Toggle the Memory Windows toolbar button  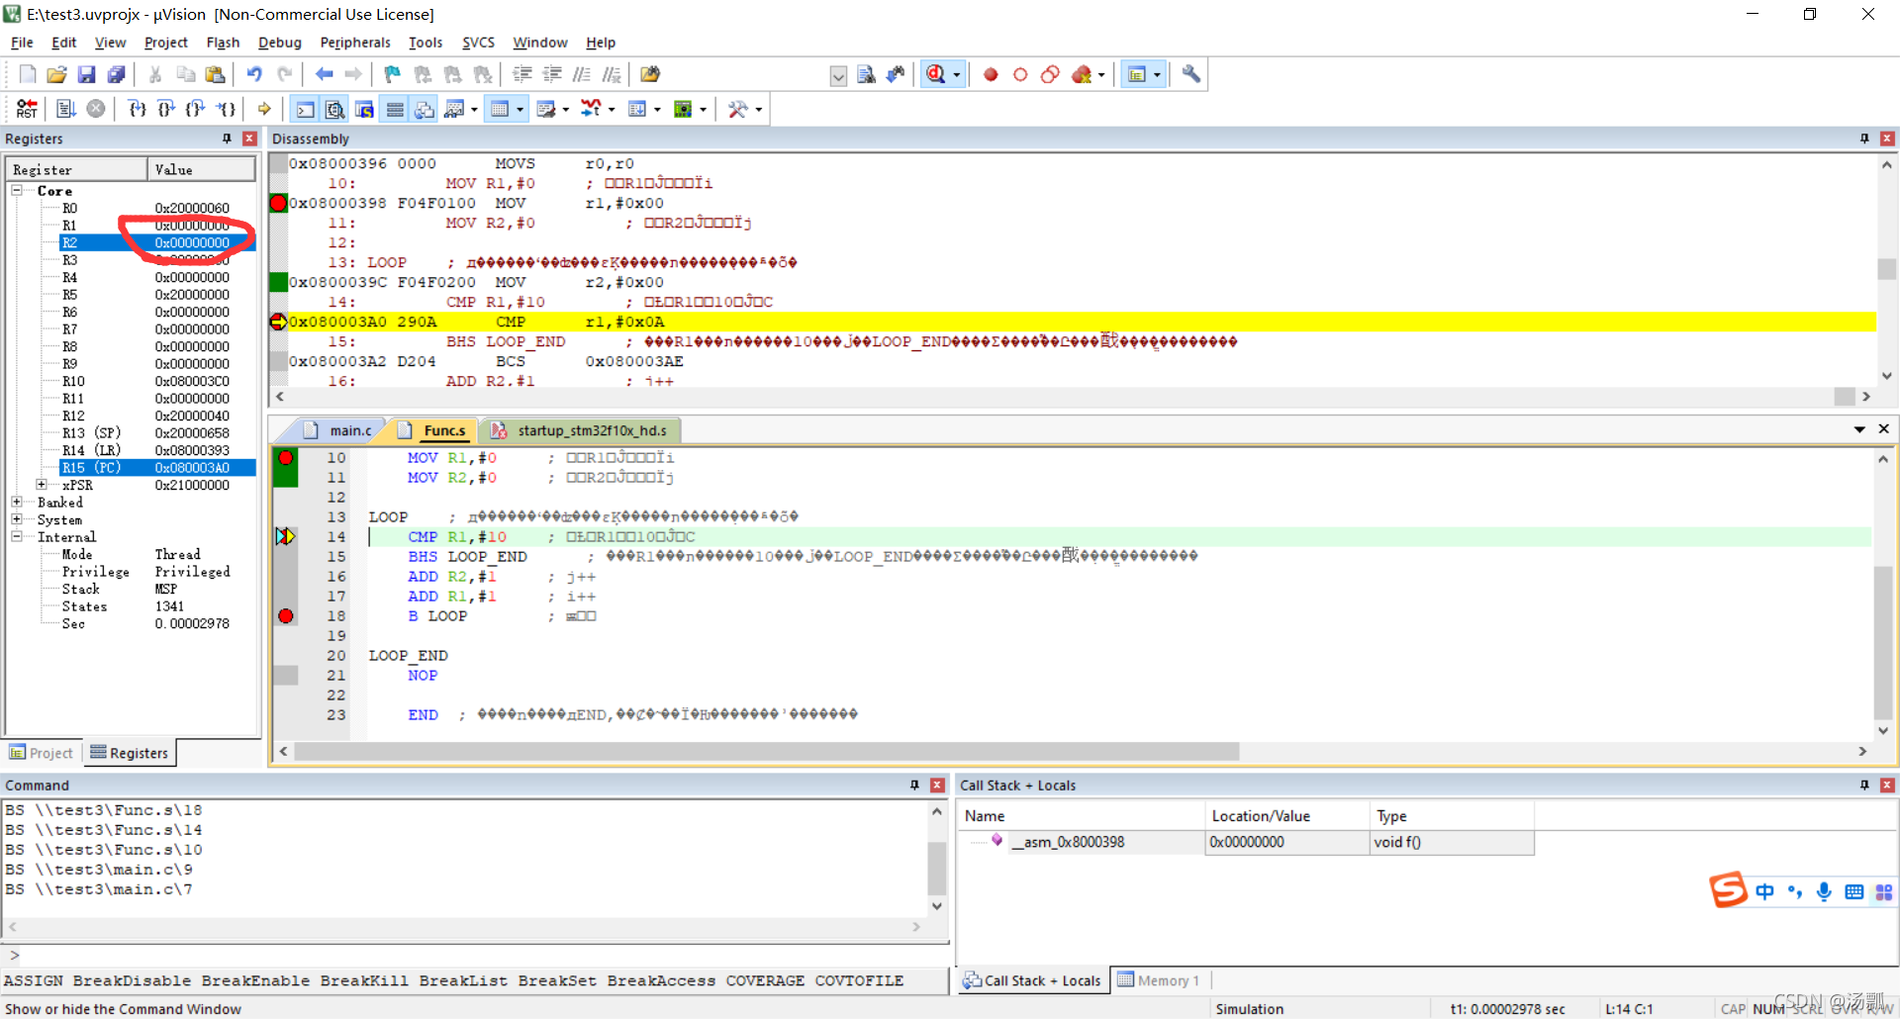500,109
